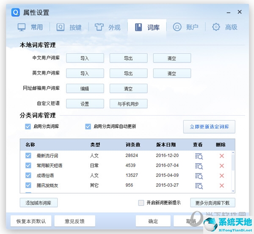Click the 28624 entry count cell

[x=132, y=155]
